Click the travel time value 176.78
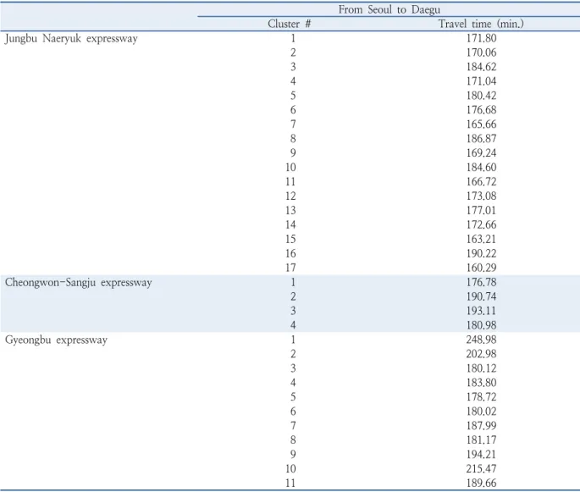This screenshot has height=492, width=580. click(481, 282)
